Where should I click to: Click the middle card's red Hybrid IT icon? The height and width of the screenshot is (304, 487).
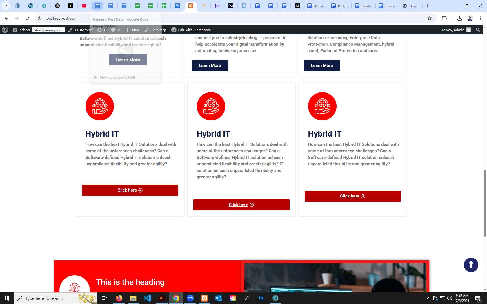pyautogui.click(x=211, y=106)
